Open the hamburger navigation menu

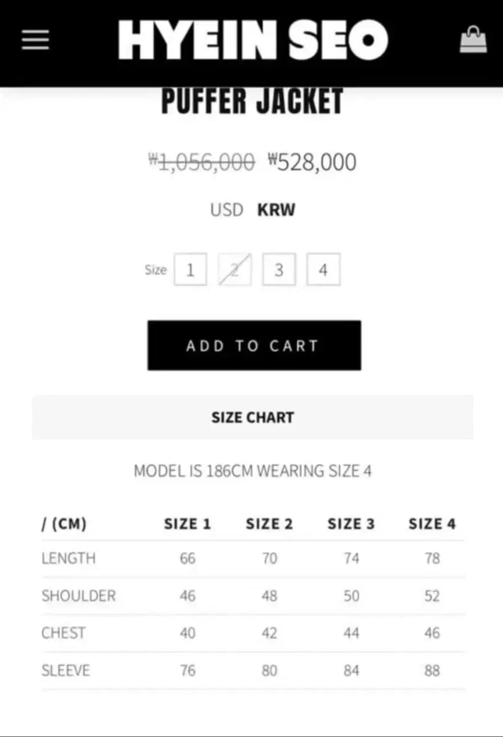[35, 40]
